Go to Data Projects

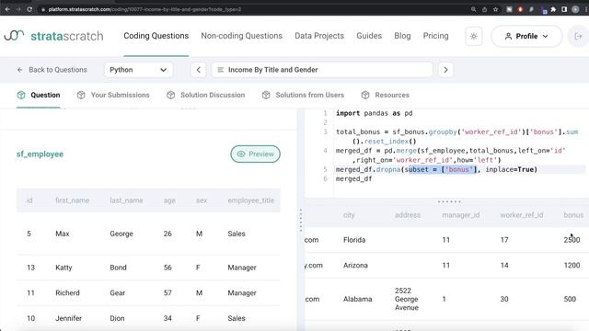coord(319,36)
